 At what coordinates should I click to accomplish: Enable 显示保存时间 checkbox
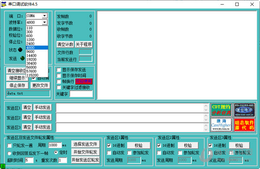click(58, 76)
